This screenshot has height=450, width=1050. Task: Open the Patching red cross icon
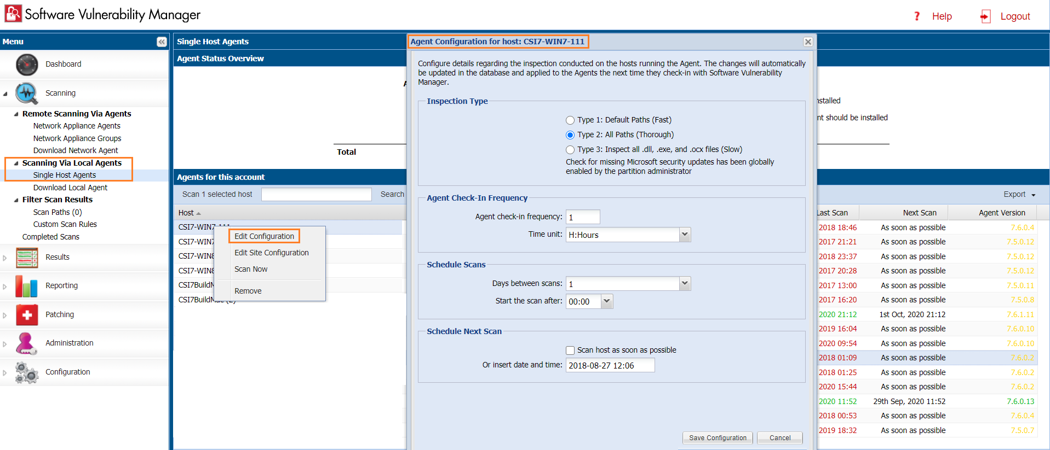[27, 315]
